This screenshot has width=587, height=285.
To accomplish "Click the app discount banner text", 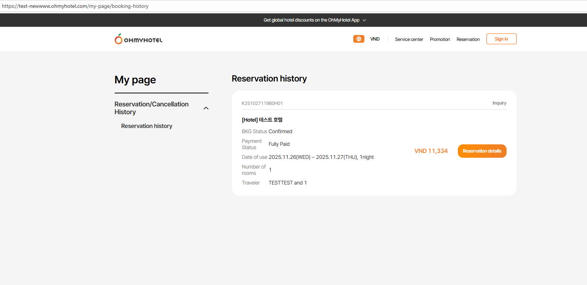I will (311, 20).
